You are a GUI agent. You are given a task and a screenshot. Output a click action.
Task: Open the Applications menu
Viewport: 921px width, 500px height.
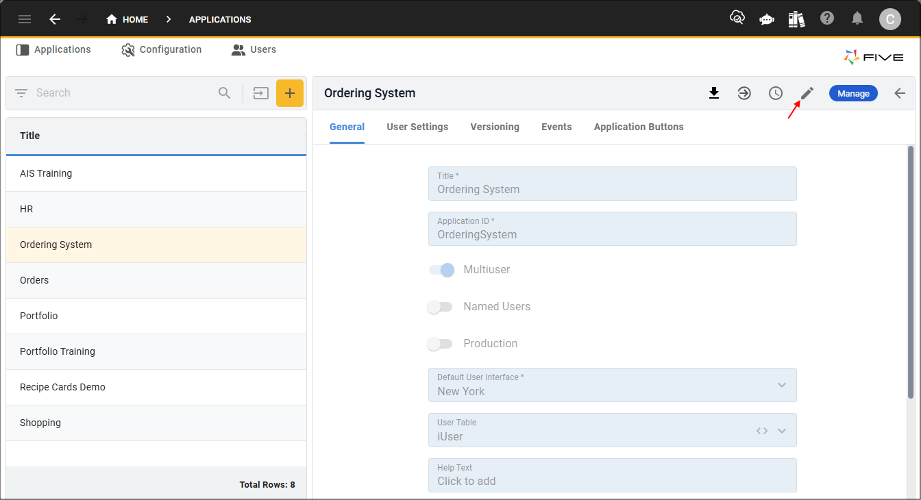coord(53,49)
